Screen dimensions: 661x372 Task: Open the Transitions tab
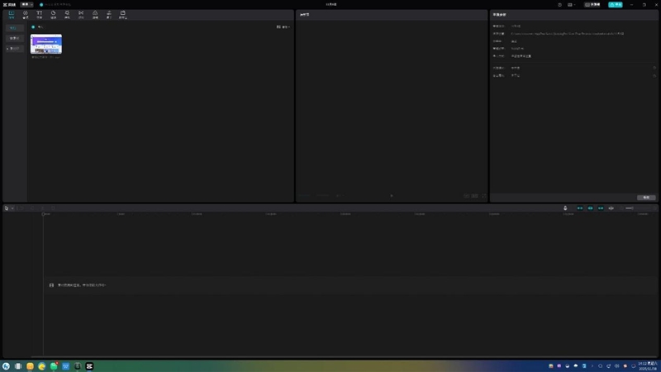tap(81, 14)
